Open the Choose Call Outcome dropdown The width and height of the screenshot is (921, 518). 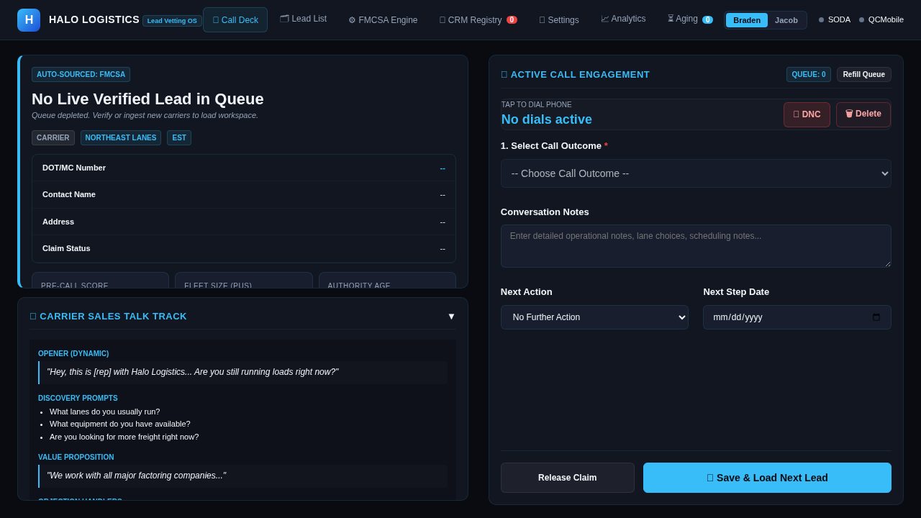coord(696,173)
